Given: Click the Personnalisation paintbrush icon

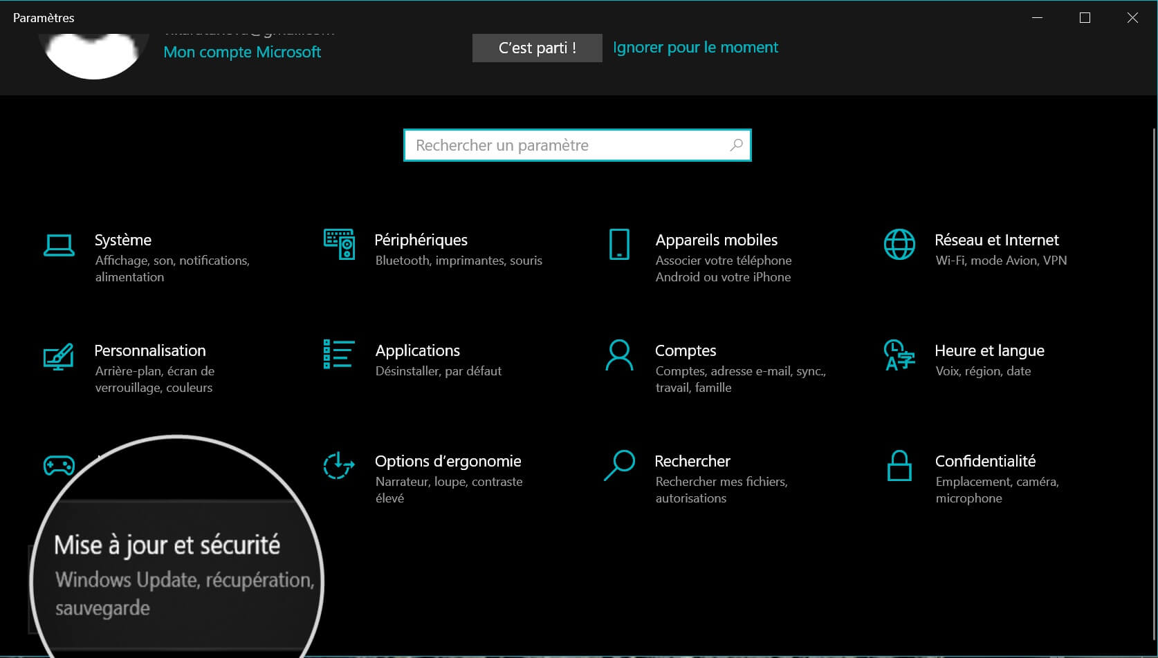Looking at the screenshot, I should [x=59, y=356].
